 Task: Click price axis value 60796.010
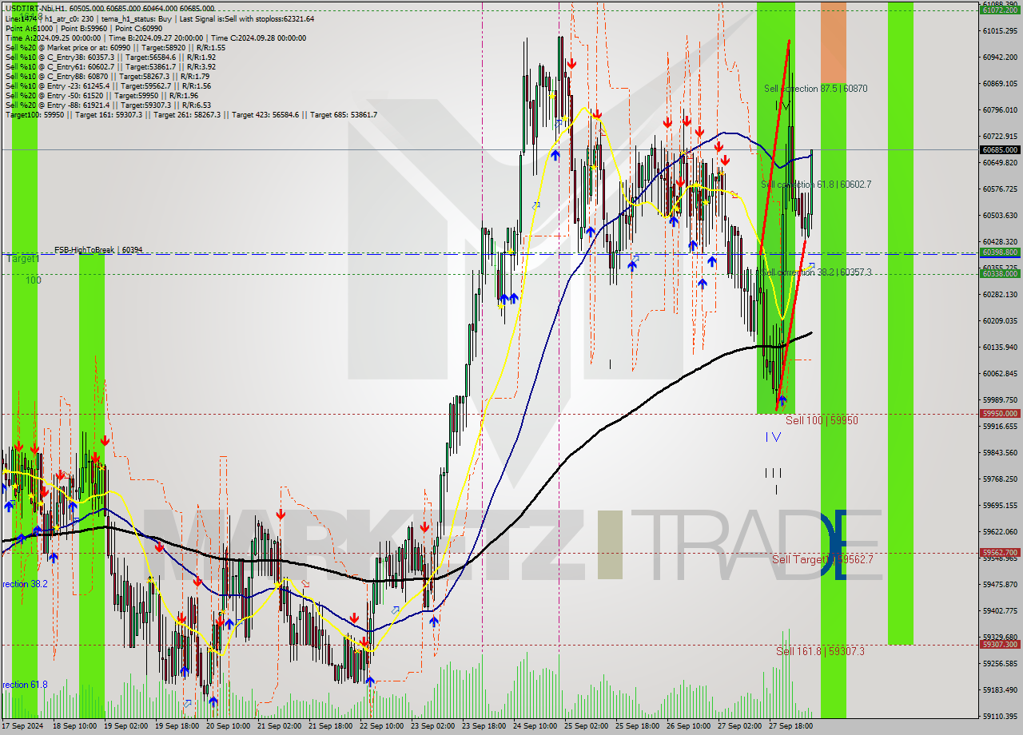coord(1000,109)
